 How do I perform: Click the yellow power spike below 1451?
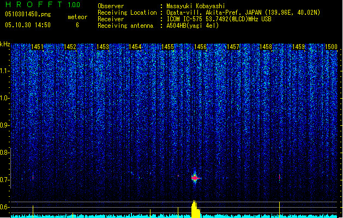33,211
